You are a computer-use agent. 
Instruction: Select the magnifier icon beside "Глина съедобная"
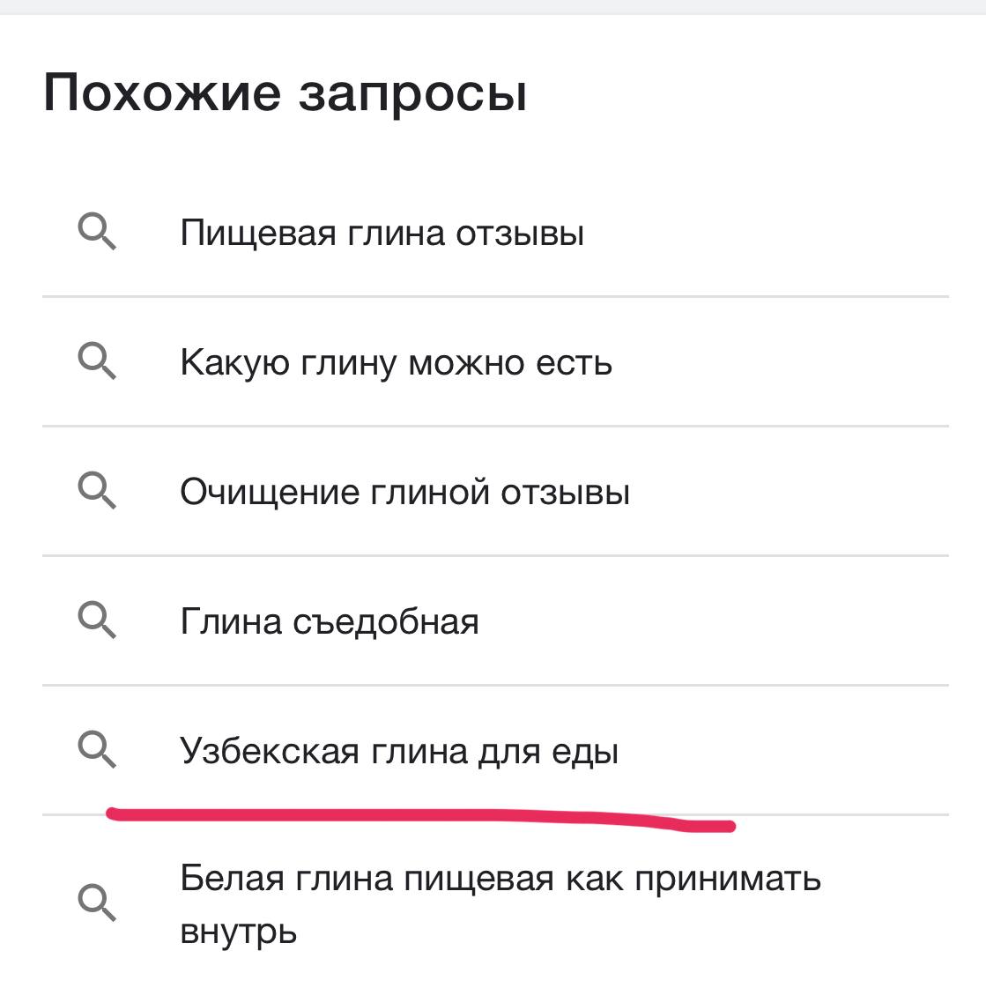pos(97,621)
